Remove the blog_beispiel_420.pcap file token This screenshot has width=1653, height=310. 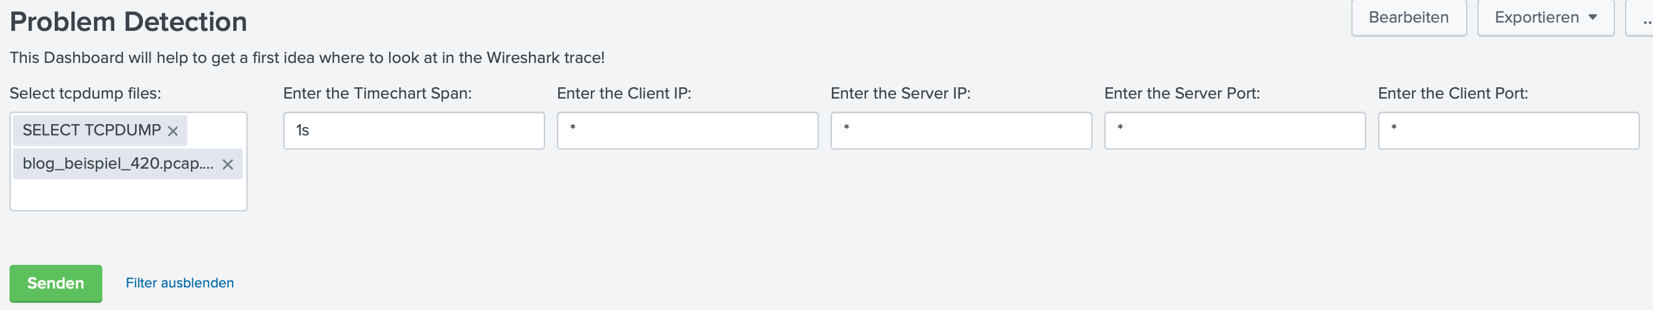[228, 165]
